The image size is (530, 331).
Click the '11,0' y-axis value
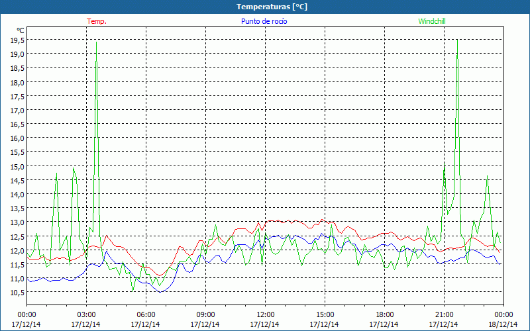point(18,279)
